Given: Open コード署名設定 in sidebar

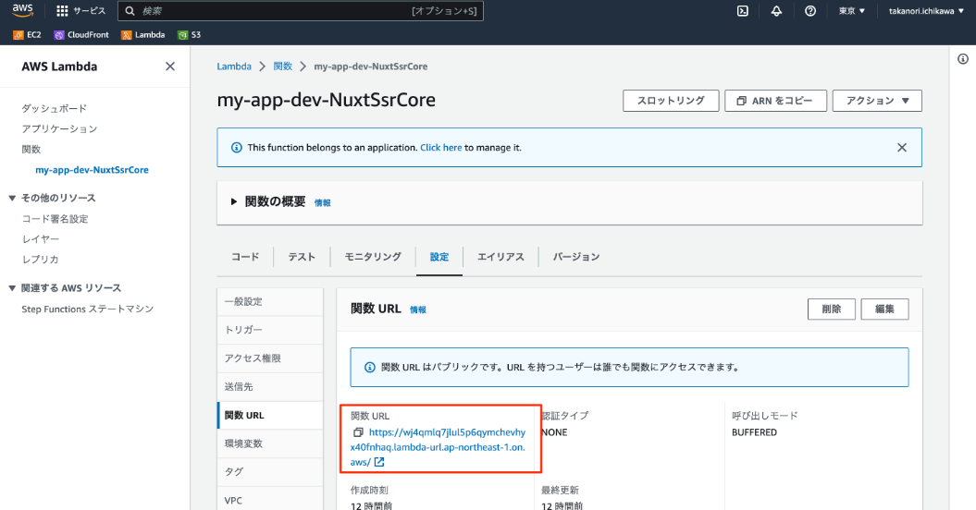Looking at the screenshot, I should (x=55, y=219).
